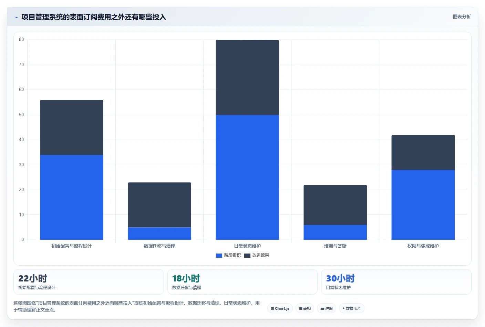Click the 数据迁移与清理 x-axis label
Image resolution: width=485 pixels, height=327 pixels.
[x=159, y=246]
